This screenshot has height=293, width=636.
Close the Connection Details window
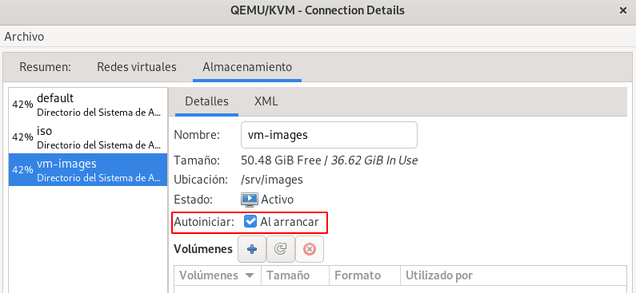coord(623,11)
